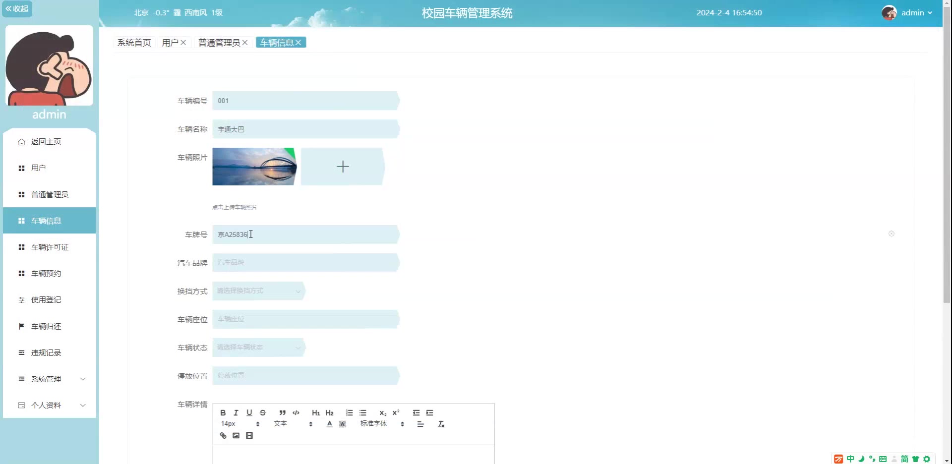Apply strikethrough formatting in the editor
The height and width of the screenshot is (464, 952).
coord(263,412)
